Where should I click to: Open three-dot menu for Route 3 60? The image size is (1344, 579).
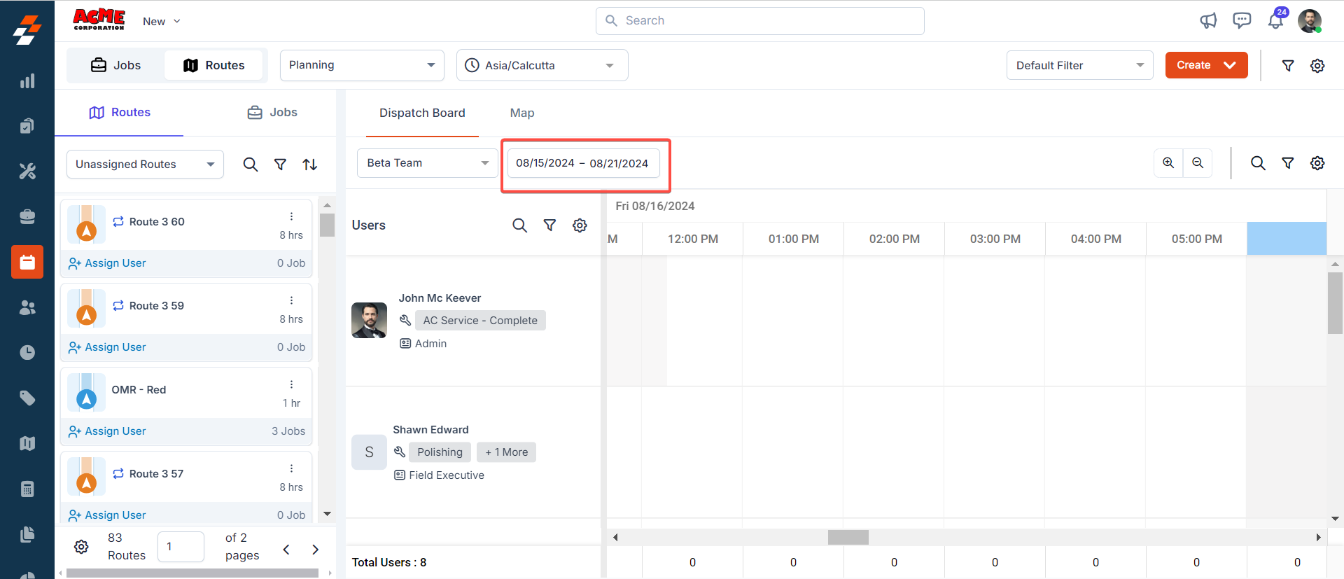291,216
